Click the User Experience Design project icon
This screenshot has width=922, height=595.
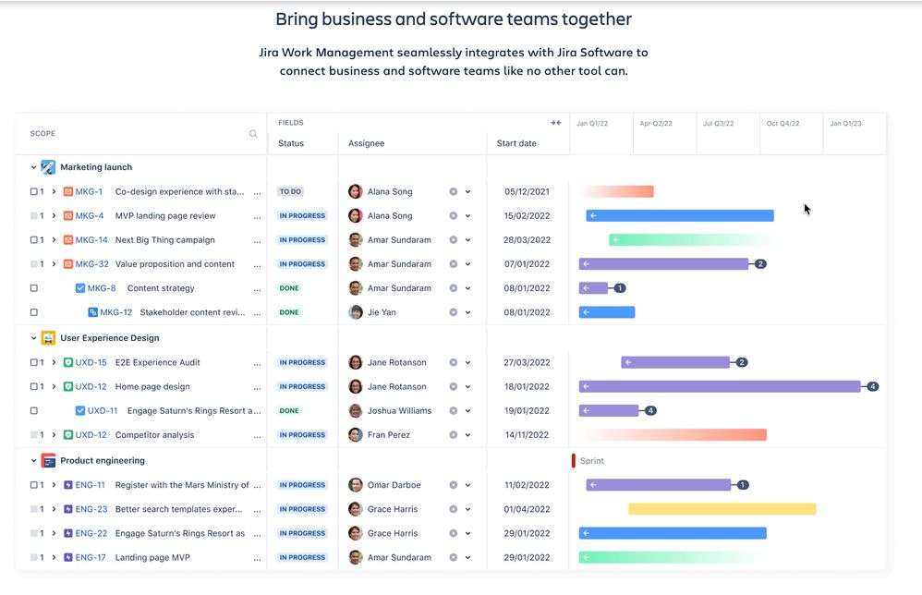pyautogui.click(x=48, y=337)
